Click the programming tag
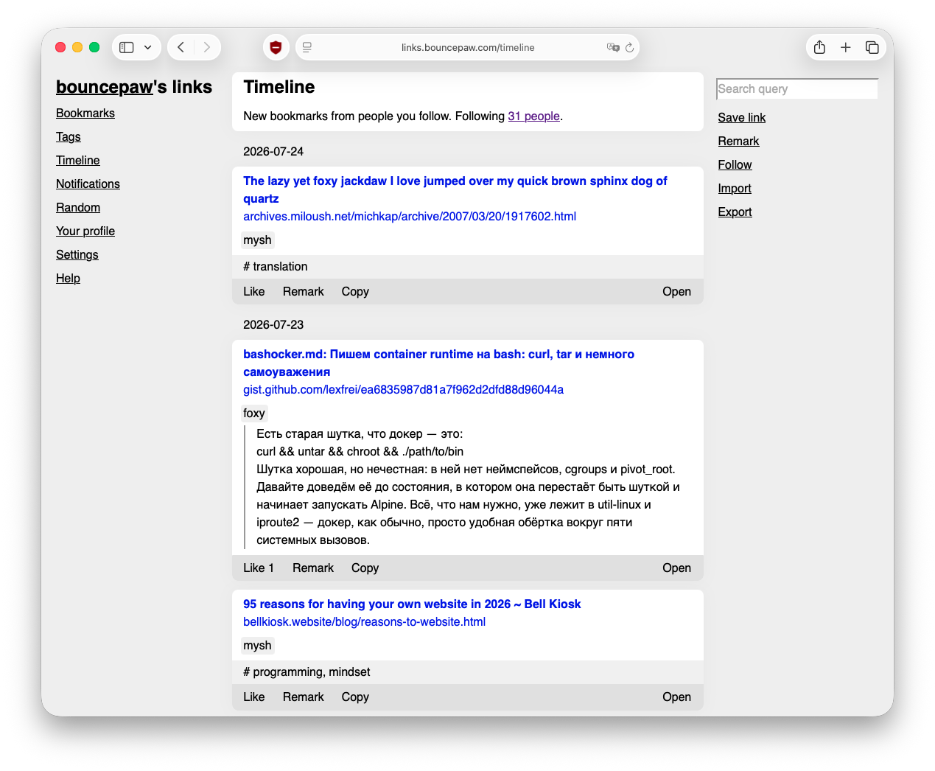935x771 pixels. pos(287,671)
